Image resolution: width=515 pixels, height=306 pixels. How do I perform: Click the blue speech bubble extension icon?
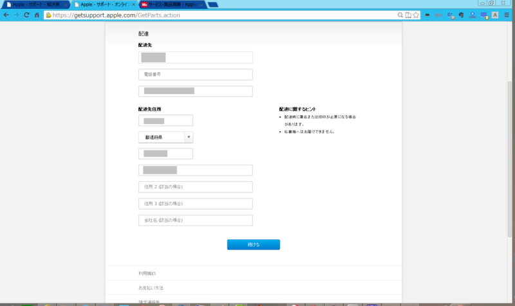pos(484,15)
